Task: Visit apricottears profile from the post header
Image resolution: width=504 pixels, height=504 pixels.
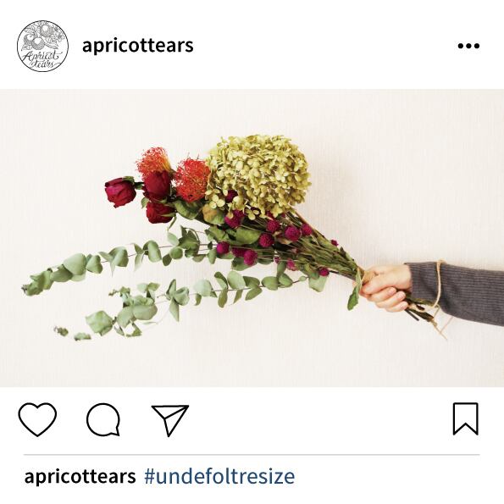Action: coord(137,46)
